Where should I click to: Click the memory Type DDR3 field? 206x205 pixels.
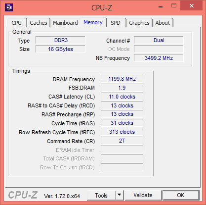coord(60,40)
